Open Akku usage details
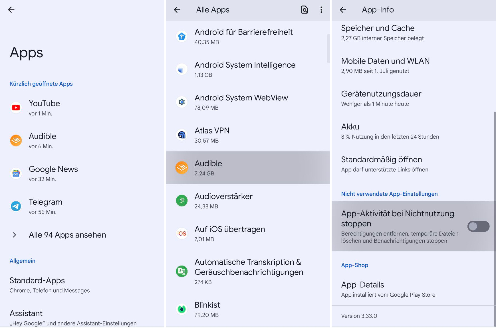 click(414, 131)
